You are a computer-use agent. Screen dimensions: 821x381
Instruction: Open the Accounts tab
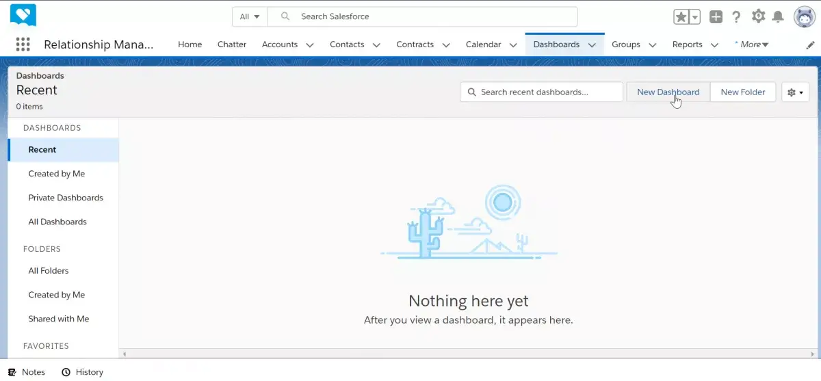(280, 44)
